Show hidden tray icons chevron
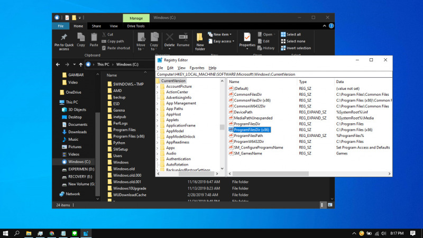The height and width of the screenshot is (238, 423). pyautogui.click(x=354, y=233)
